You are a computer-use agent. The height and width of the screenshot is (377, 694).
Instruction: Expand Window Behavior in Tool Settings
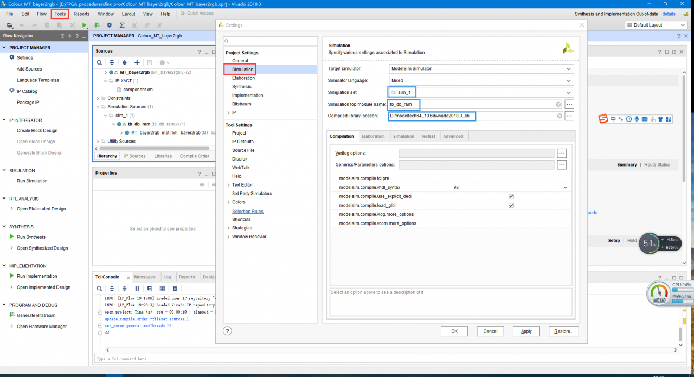[x=228, y=237]
